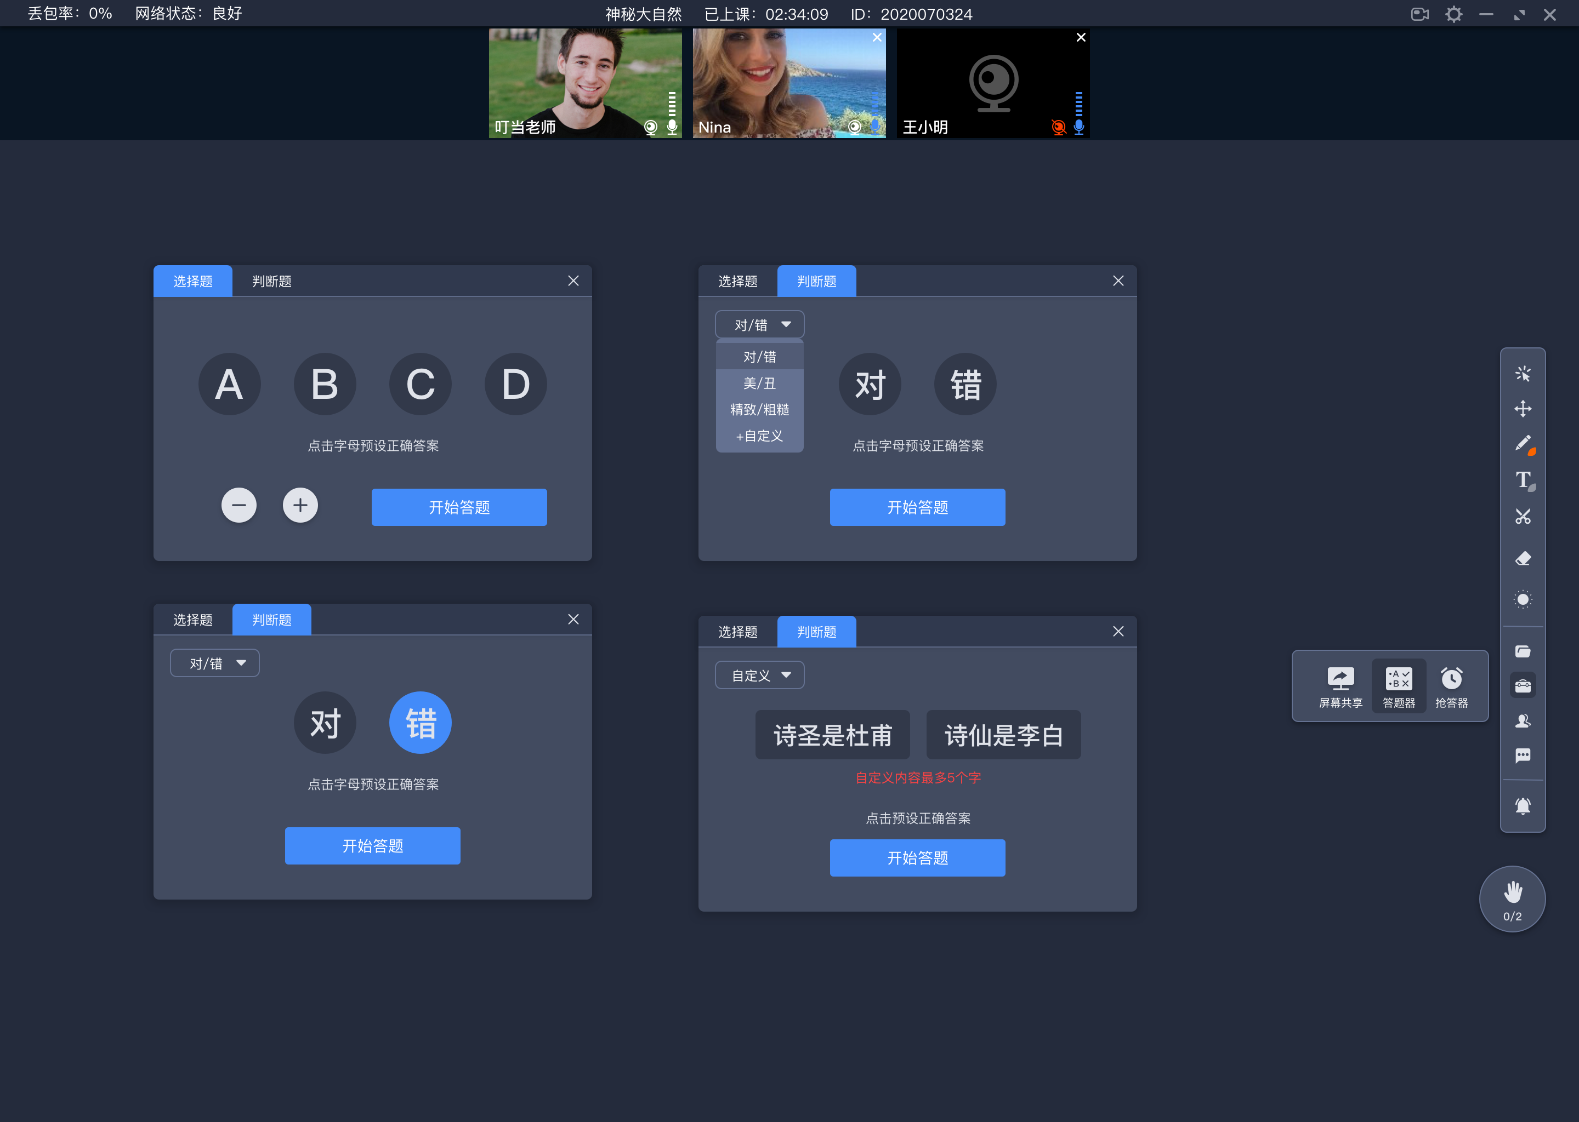Click the eraser tool in sidebar
1579x1122 pixels.
coord(1523,556)
